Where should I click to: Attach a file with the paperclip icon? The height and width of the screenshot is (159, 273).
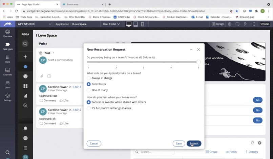(42, 76)
